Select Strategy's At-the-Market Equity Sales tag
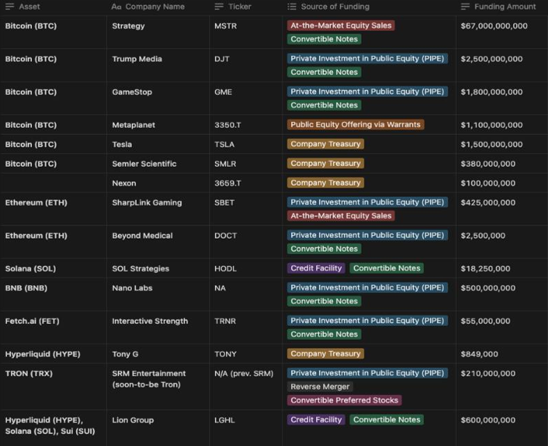 341,26
